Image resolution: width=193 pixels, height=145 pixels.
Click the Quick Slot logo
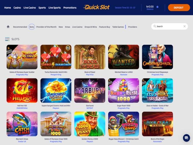[96, 7]
